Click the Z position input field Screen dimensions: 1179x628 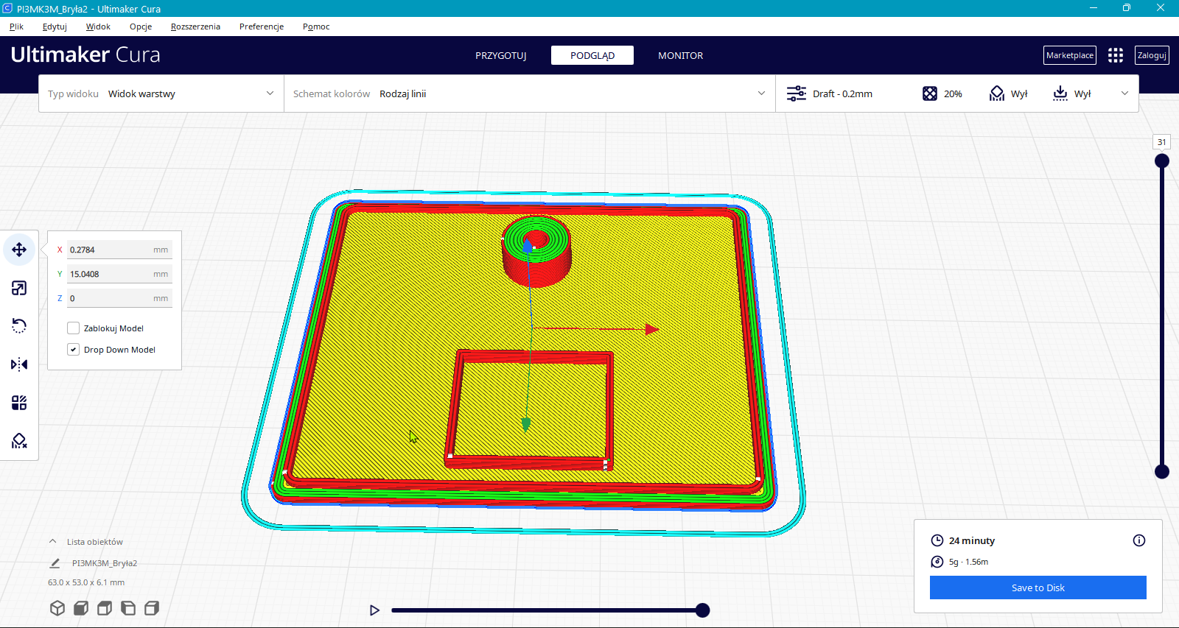tap(119, 298)
